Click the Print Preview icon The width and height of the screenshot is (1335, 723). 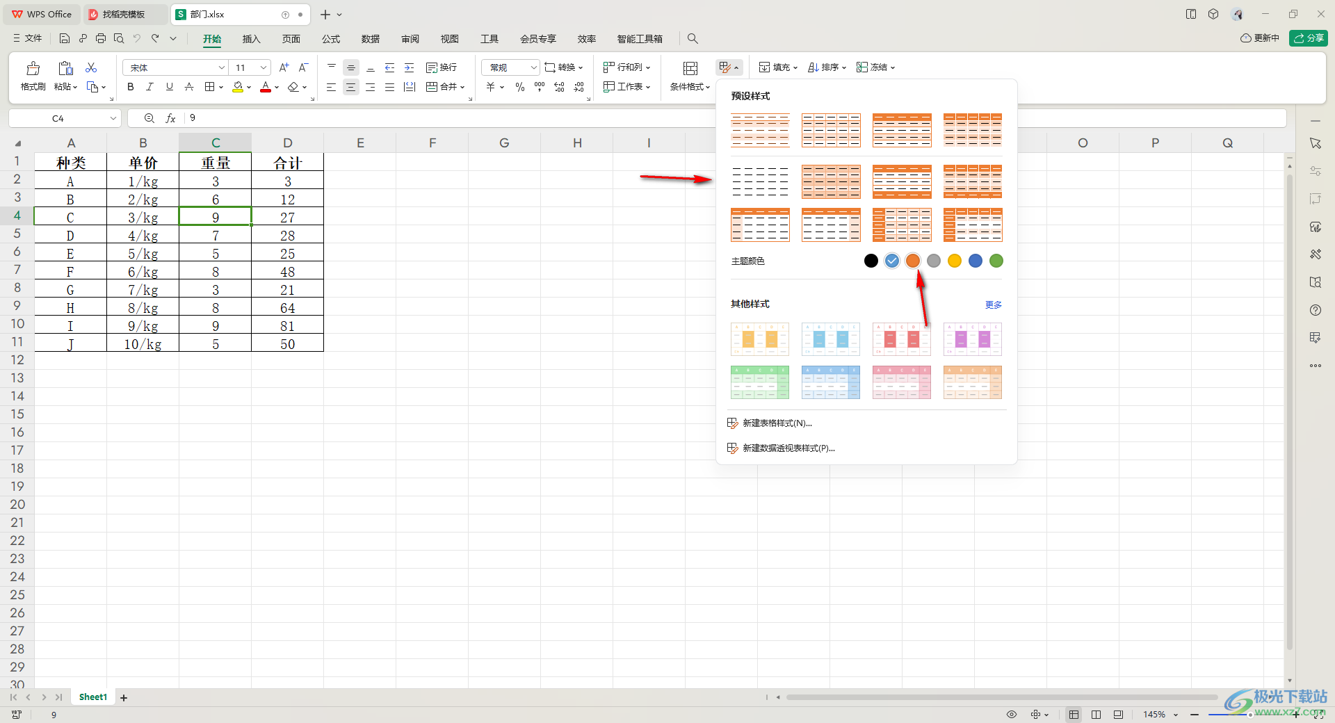(x=119, y=39)
